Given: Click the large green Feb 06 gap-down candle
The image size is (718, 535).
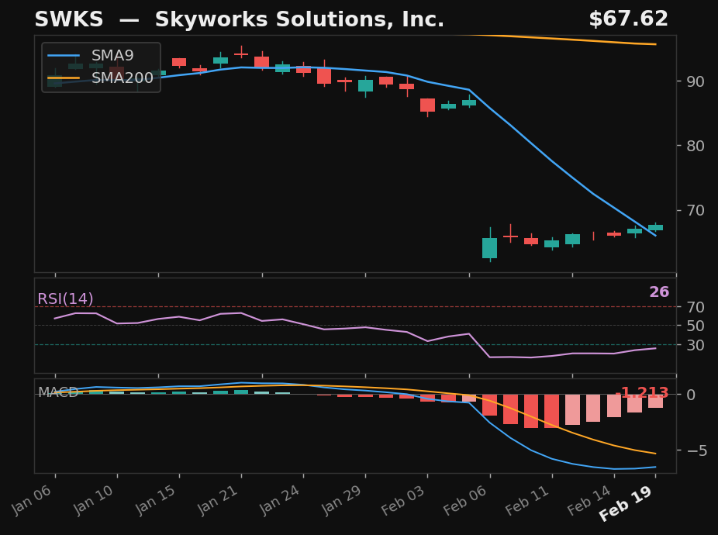Looking at the screenshot, I should (x=489, y=248).
